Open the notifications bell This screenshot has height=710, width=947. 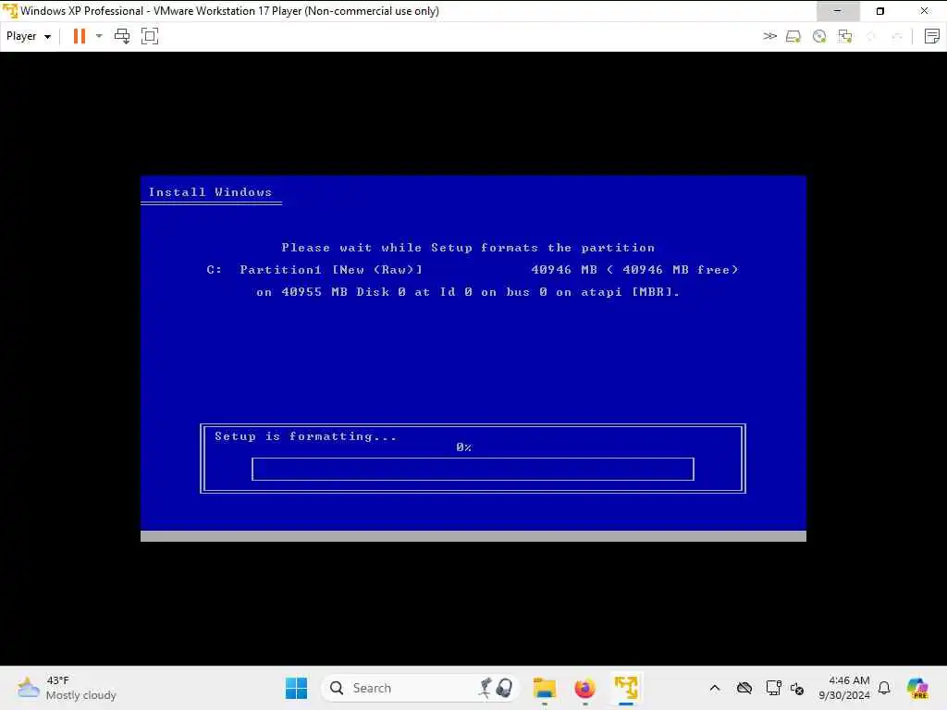884,688
